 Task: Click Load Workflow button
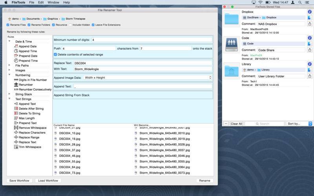click(48, 181)
